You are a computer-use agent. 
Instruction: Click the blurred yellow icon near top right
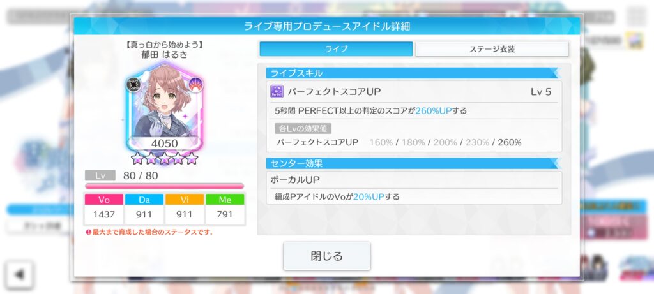pyautogui.click(x=635, y=41)
